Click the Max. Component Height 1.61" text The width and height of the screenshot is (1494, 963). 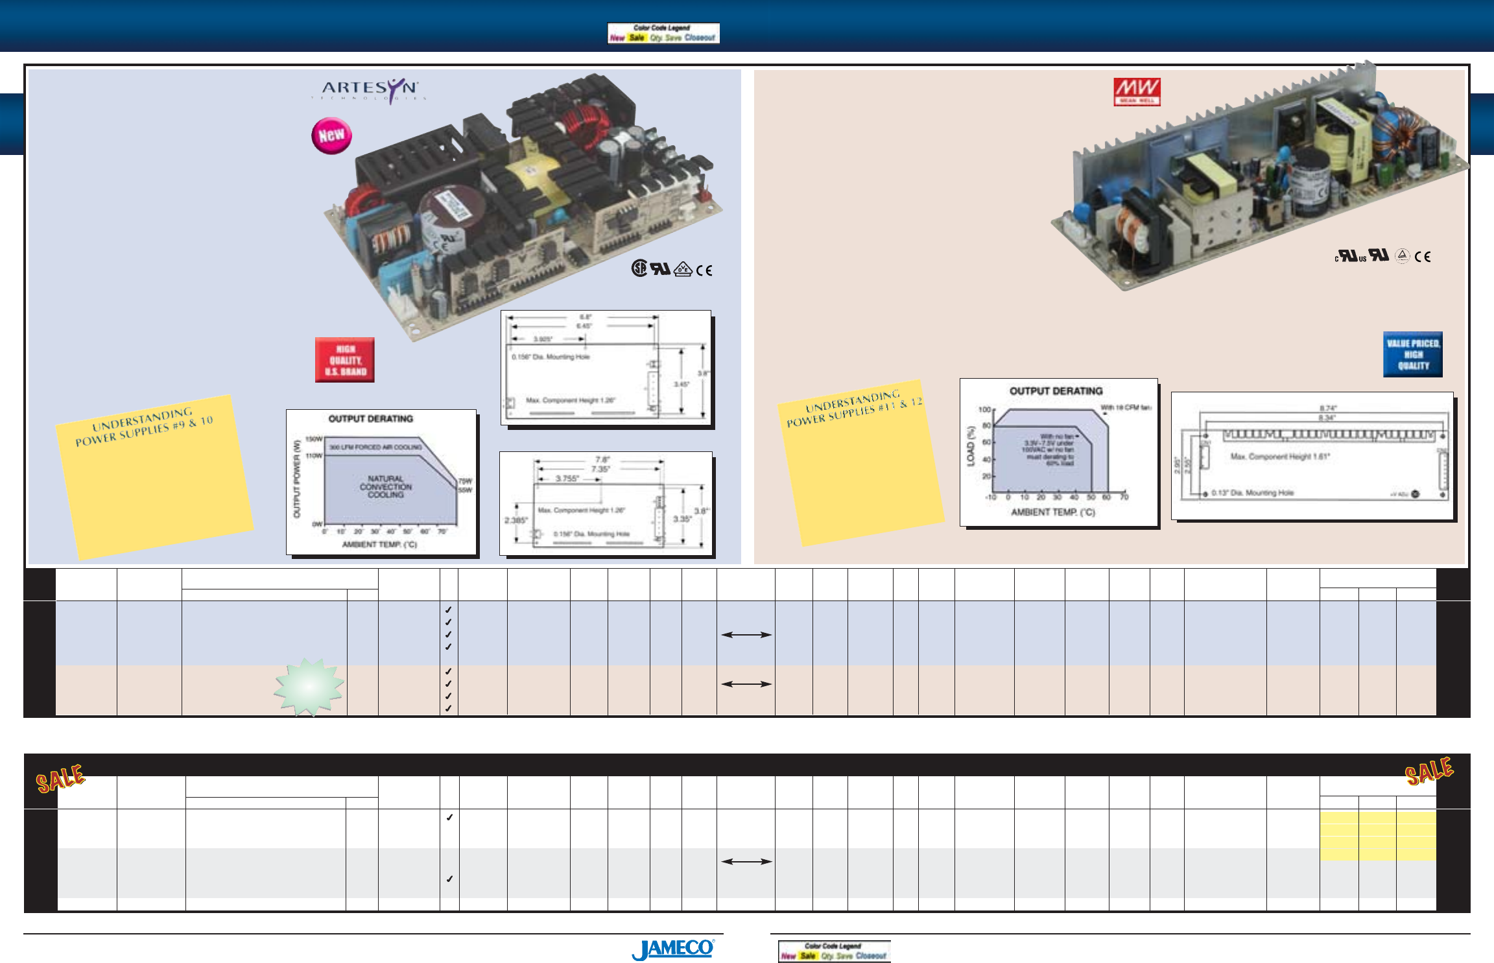(x=1280, y=457)
